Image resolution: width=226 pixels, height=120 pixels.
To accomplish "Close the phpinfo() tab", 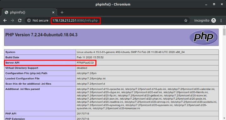I will pos(53,13).
